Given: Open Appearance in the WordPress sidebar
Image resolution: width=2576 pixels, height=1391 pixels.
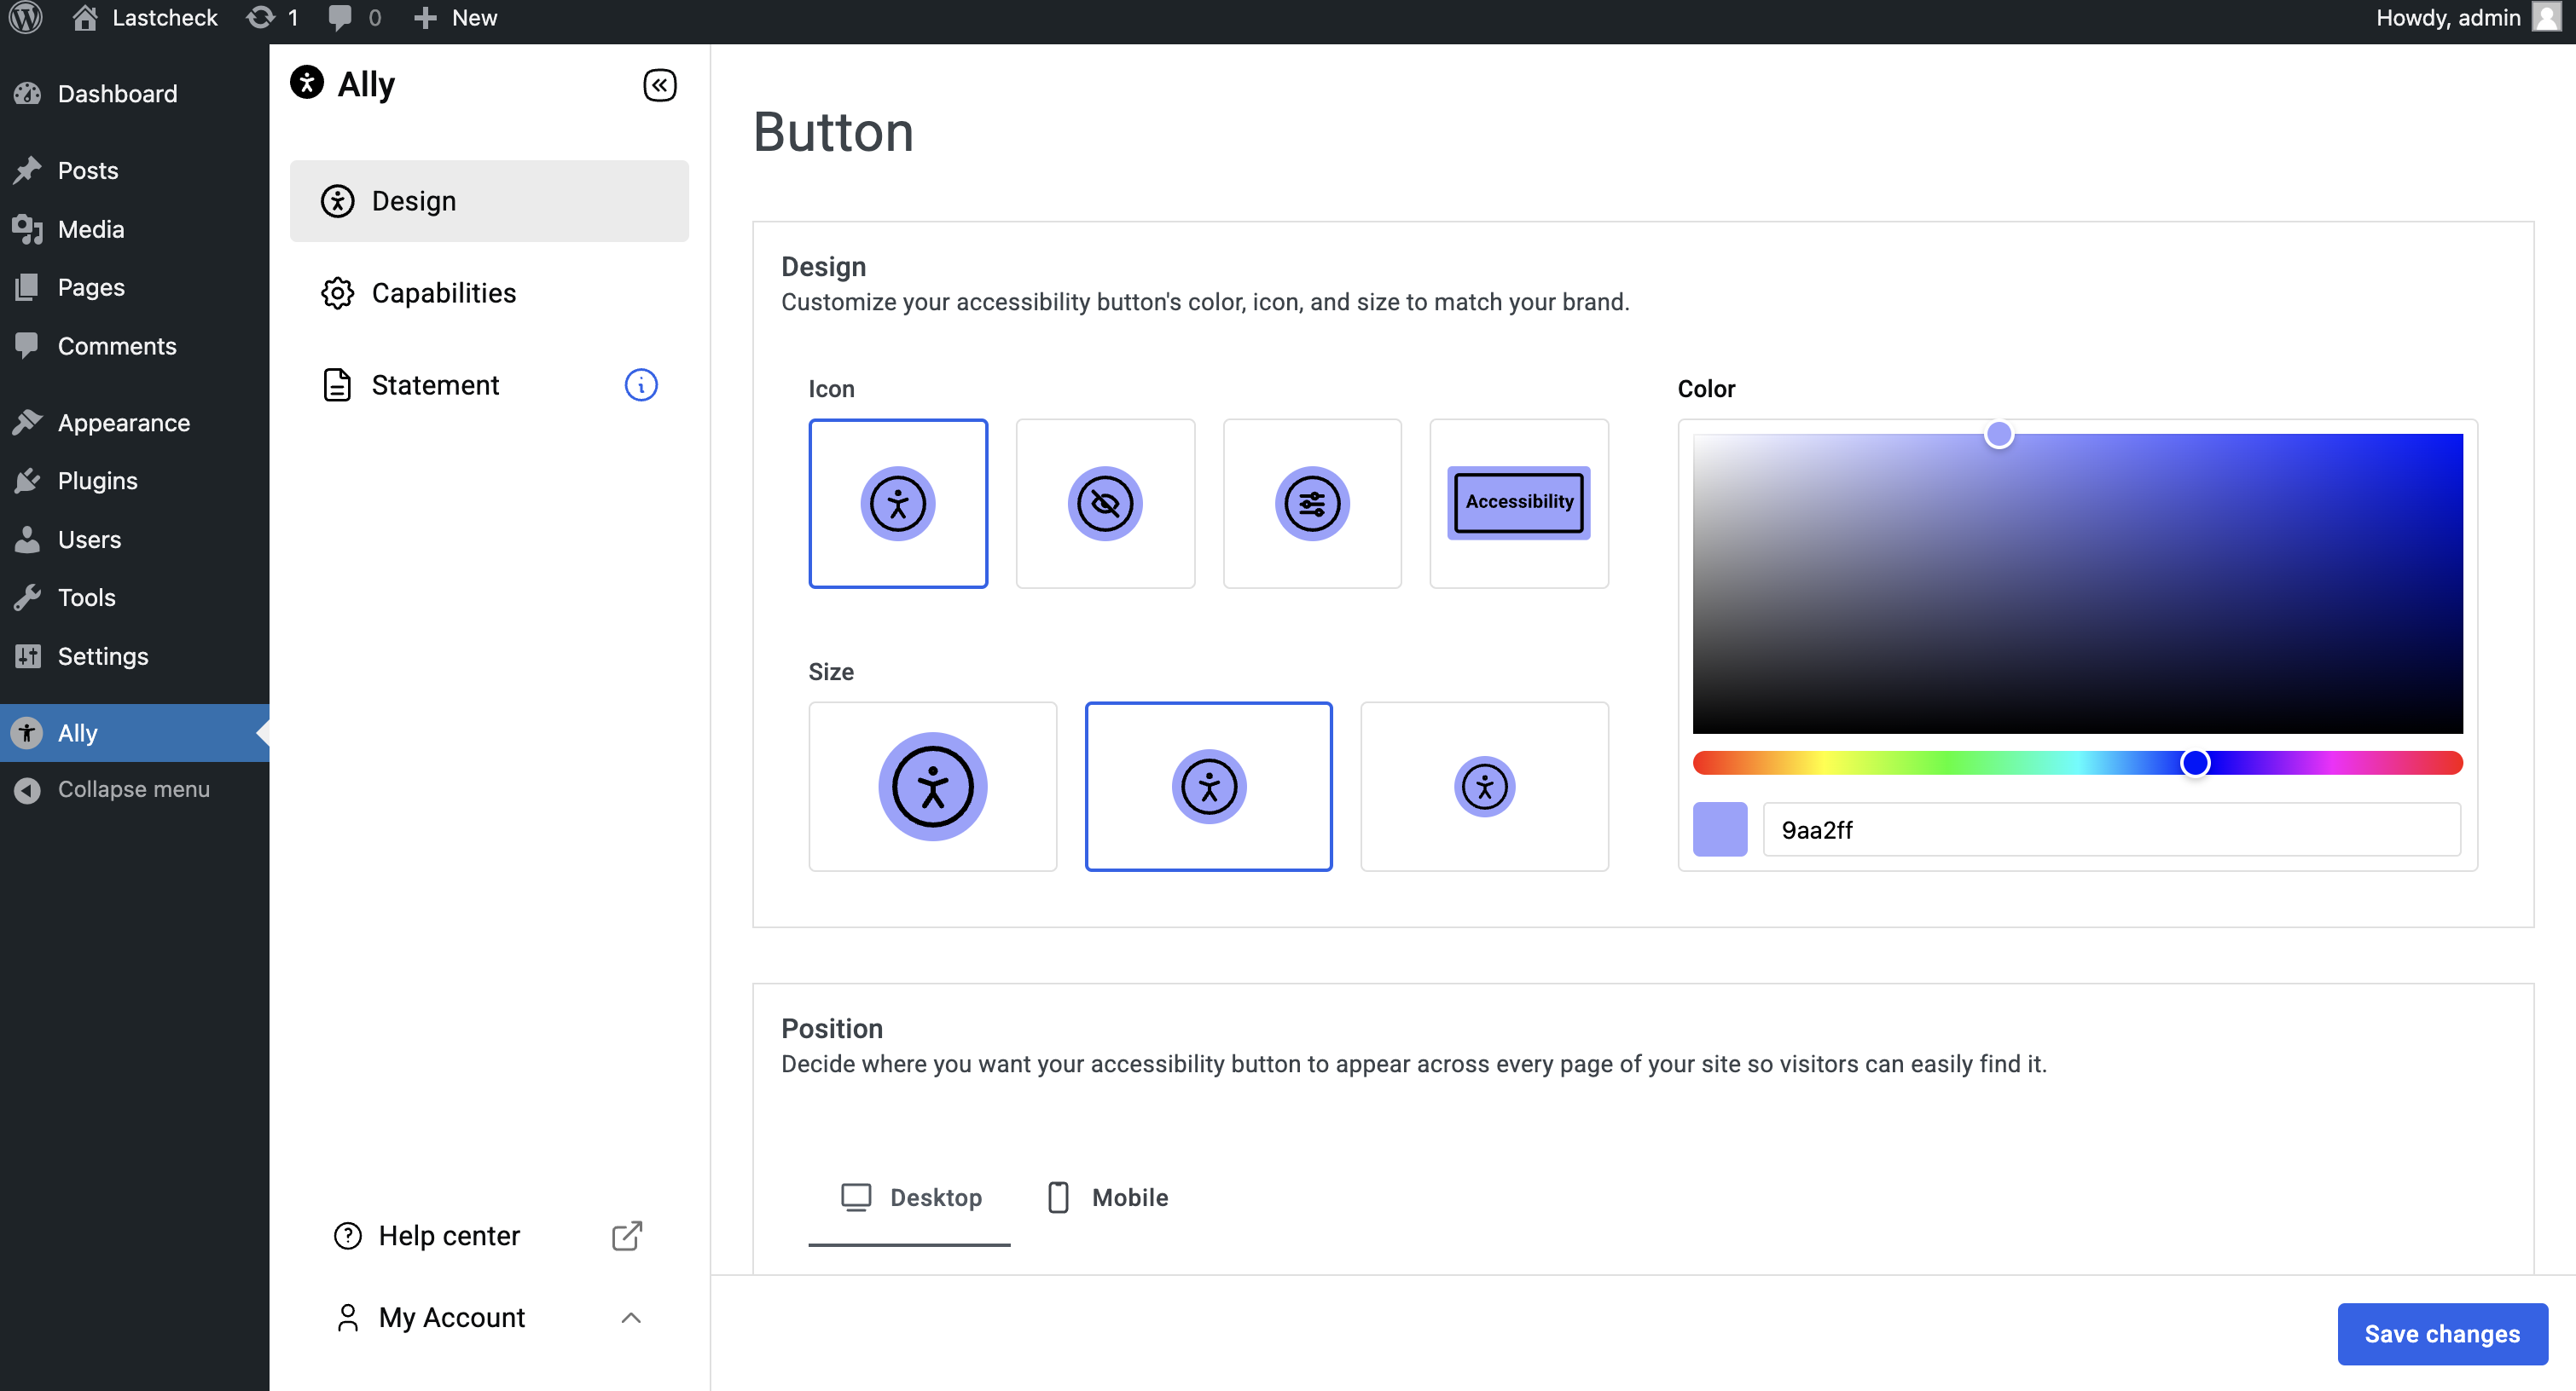Looking at the screenshot, I should 123,423.
